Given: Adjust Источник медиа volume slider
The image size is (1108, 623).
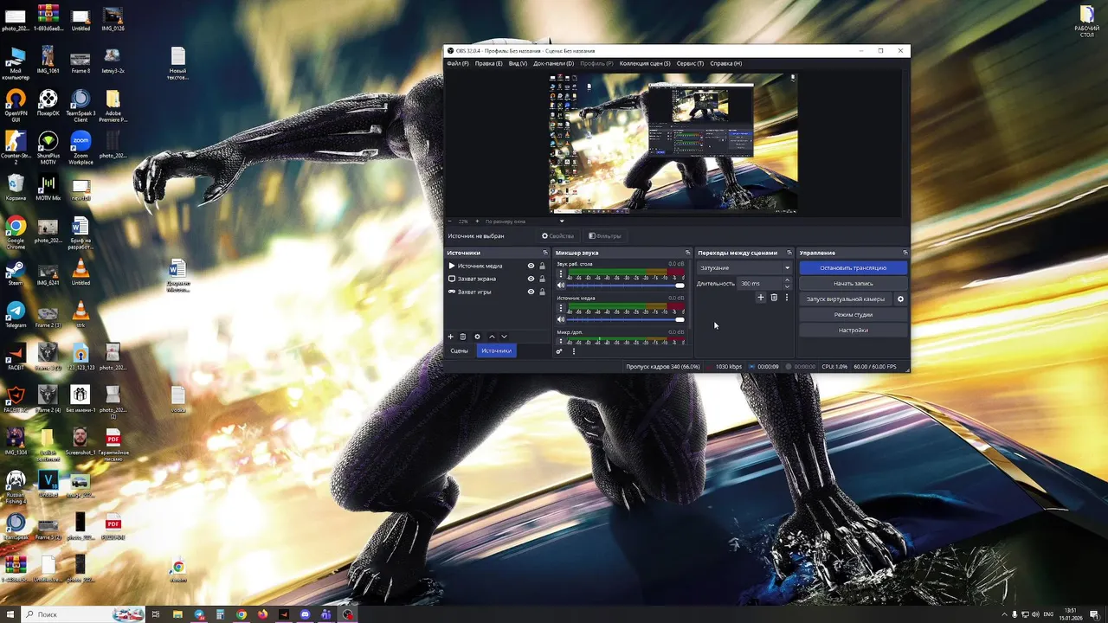Looking at the screenshot, I should coord(625,319).
